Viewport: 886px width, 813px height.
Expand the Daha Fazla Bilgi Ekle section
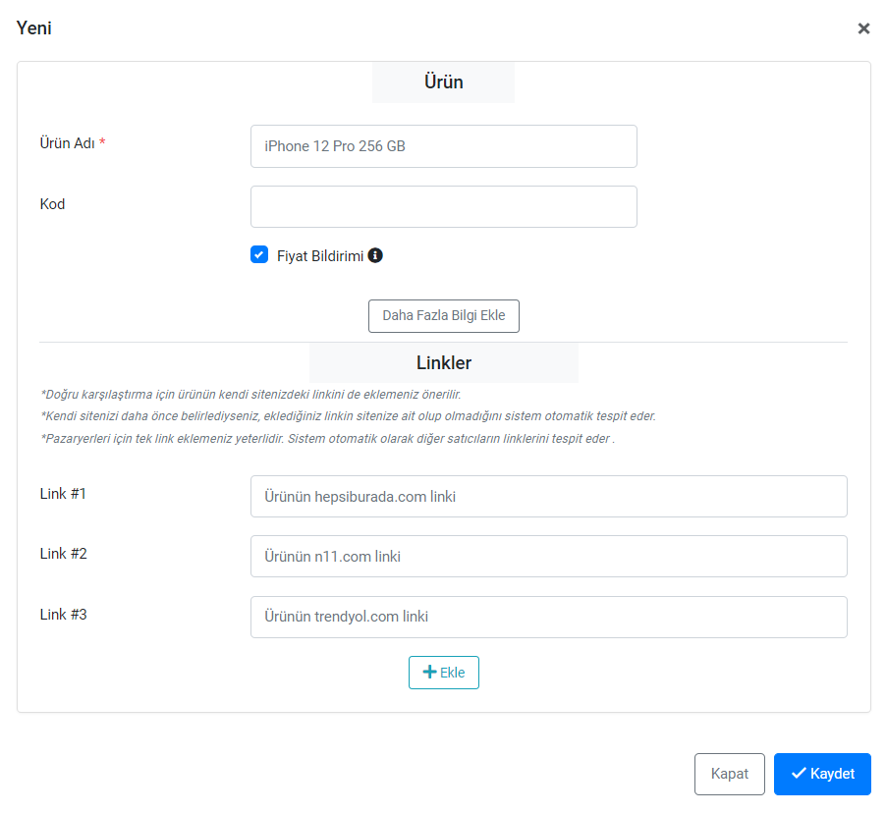tap(443, 316)
